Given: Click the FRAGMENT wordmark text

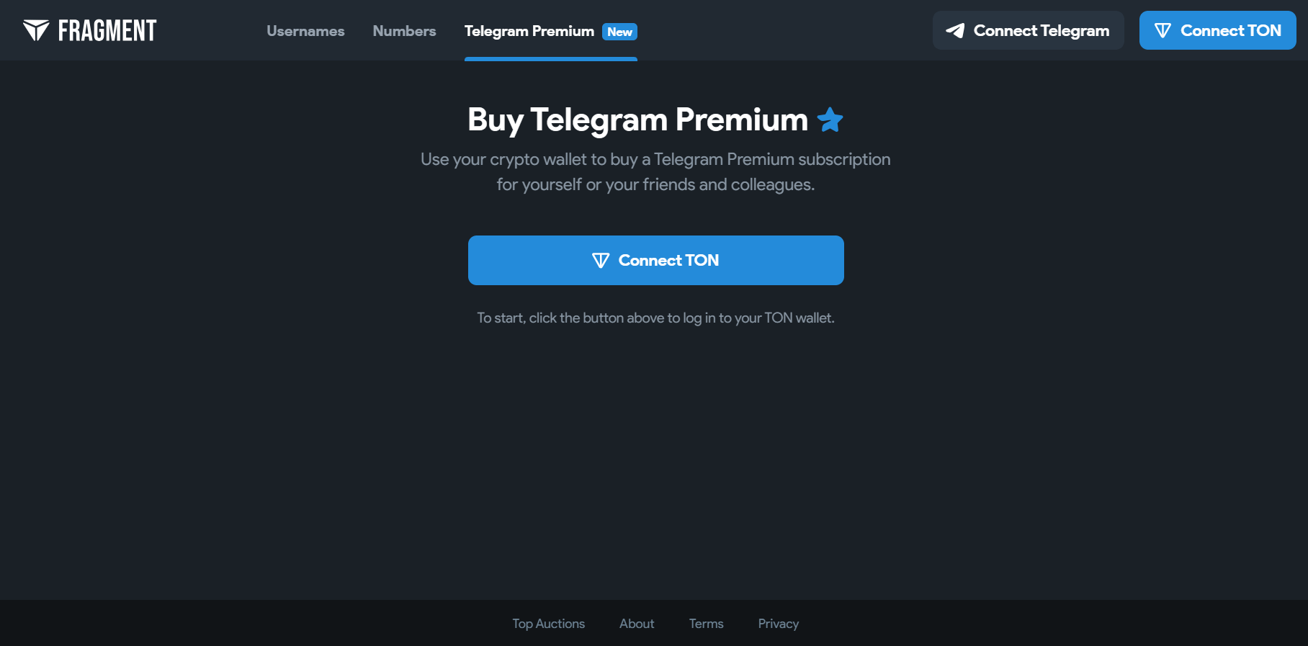Looking at the screenshot, I should (107, 30).
